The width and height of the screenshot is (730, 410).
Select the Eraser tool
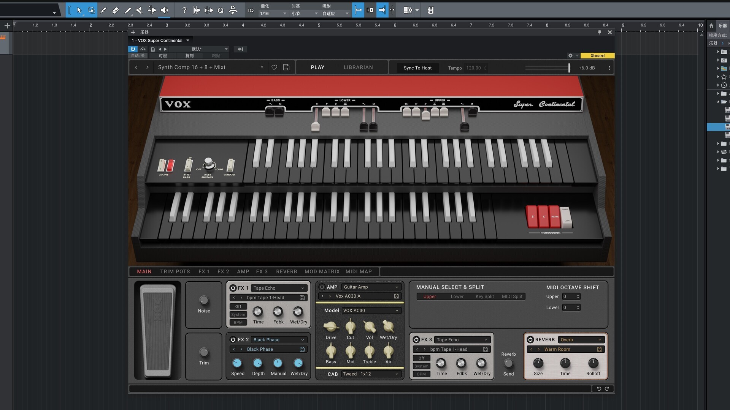[116, 10]
